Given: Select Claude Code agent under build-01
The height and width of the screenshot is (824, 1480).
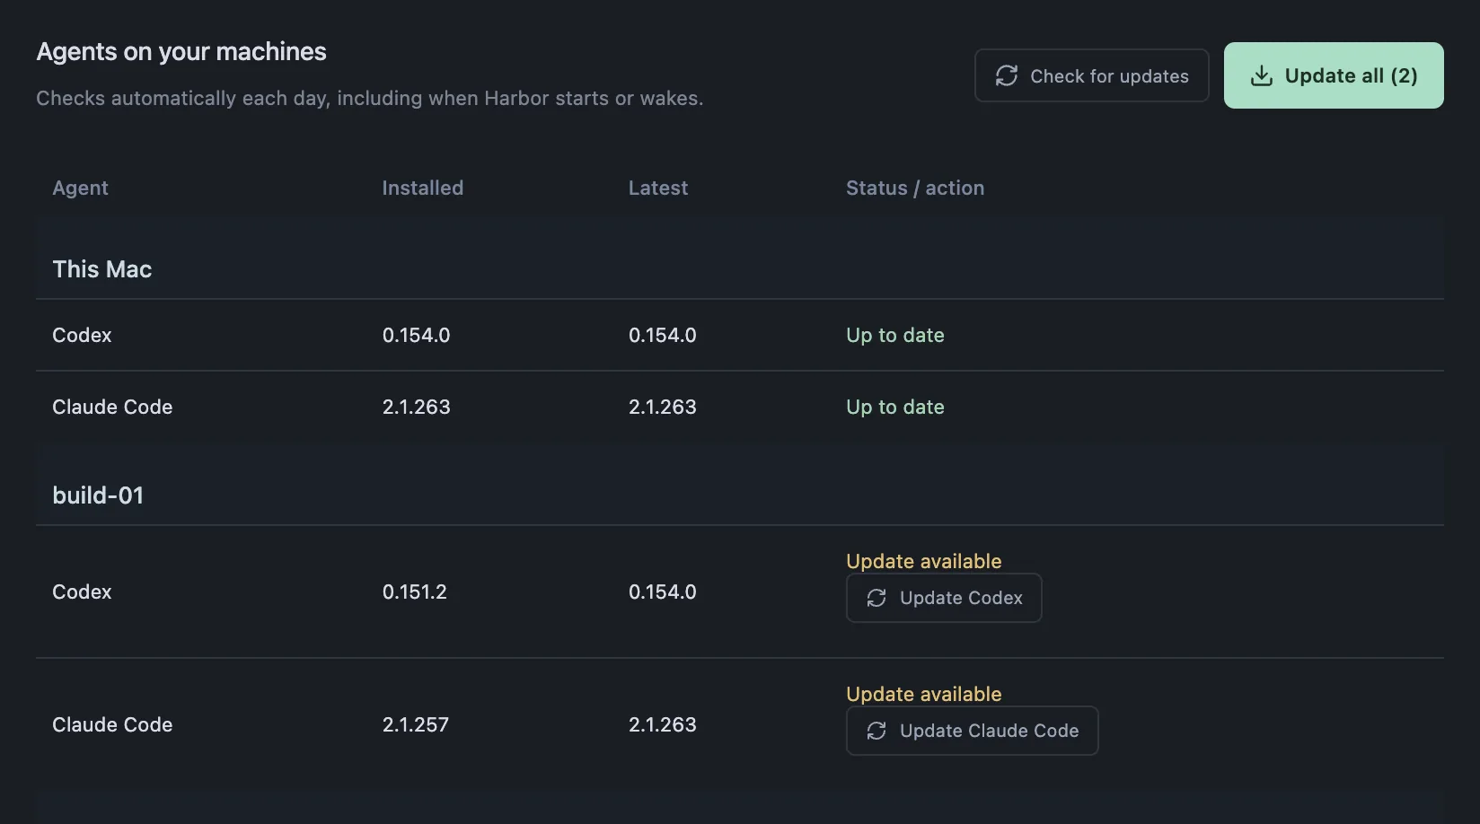Looking at the screenshot, I should 740,724.
